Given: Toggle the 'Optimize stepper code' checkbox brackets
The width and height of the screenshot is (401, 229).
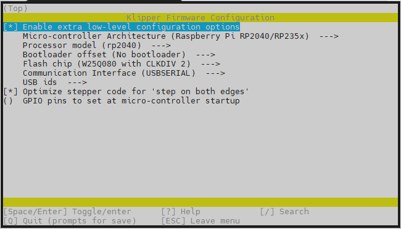Looking at the screenshot, I should 10,92.
